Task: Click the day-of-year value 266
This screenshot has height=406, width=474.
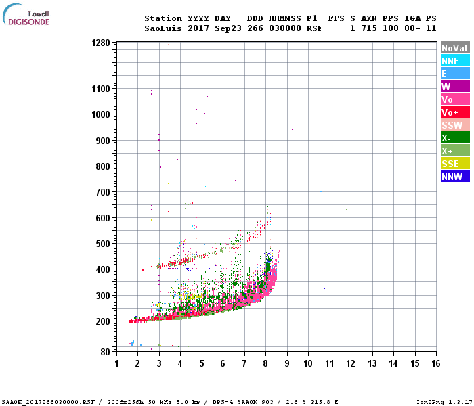Action: click(255, 28)
